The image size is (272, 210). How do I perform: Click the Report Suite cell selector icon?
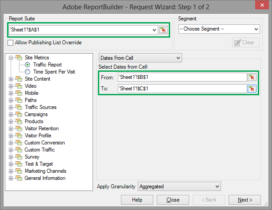[163, 30]
